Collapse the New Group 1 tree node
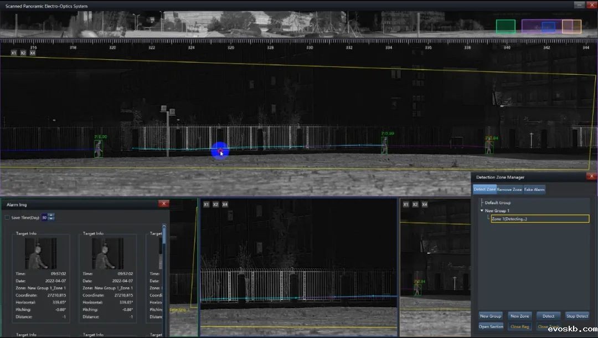 coord(482,211)
